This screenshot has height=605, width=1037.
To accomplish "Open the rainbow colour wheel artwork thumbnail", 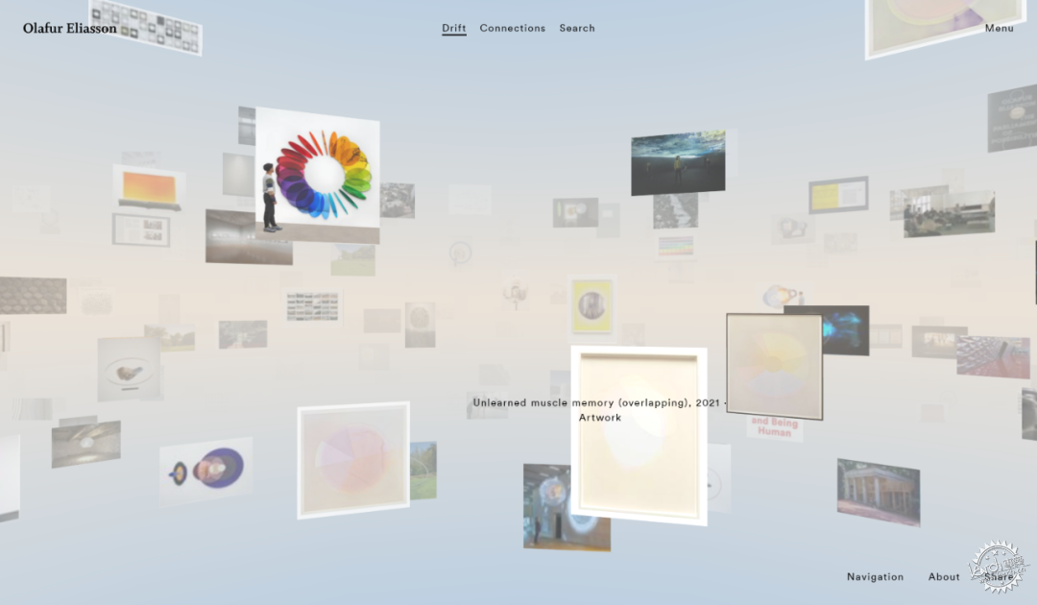I will [318, 175].
